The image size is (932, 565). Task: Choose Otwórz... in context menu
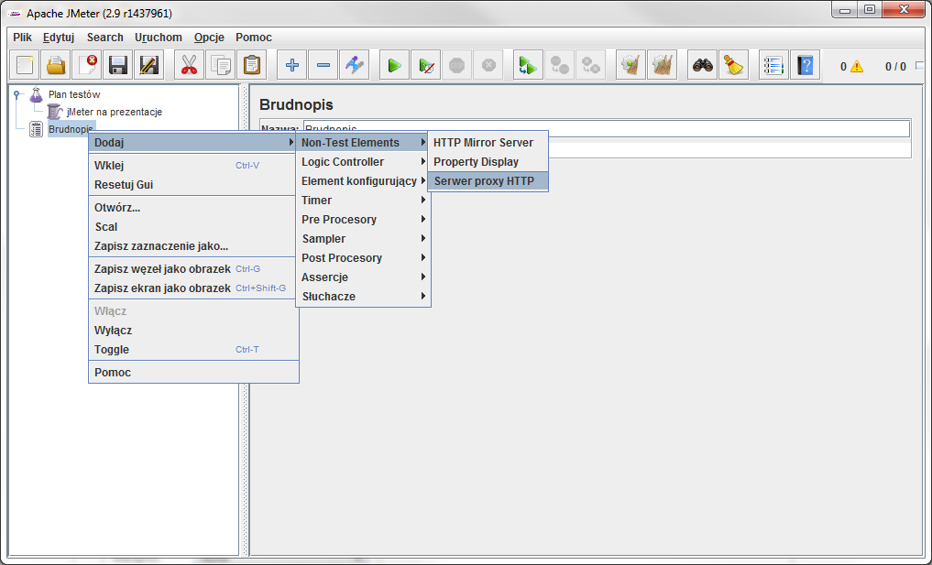click(193, 207)
